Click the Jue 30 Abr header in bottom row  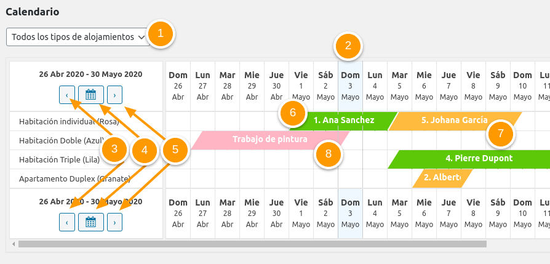pos(276,213)
